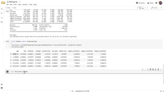The width and height of the screenshot is (164, 92).
Task: Click the smoker_yes column header
Action: pos(63,51)
